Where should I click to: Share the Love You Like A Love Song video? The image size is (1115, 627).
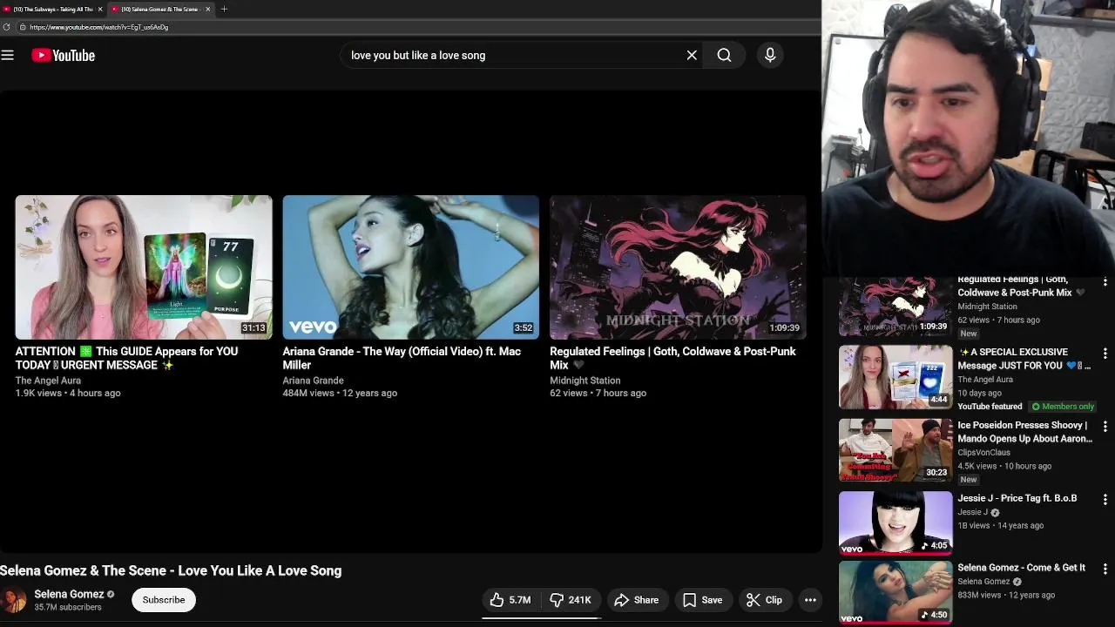coord(637,600)
